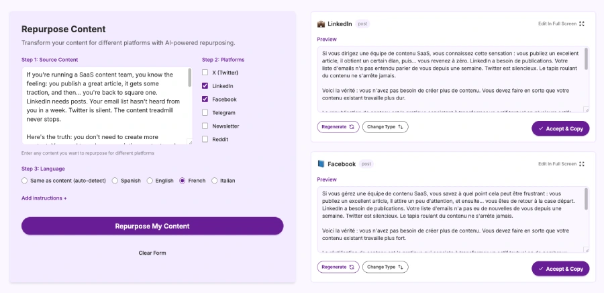Regenerate the Facebook post
Image resolution: width=604 pixels, height=293 pixels.
click(338, 267)
